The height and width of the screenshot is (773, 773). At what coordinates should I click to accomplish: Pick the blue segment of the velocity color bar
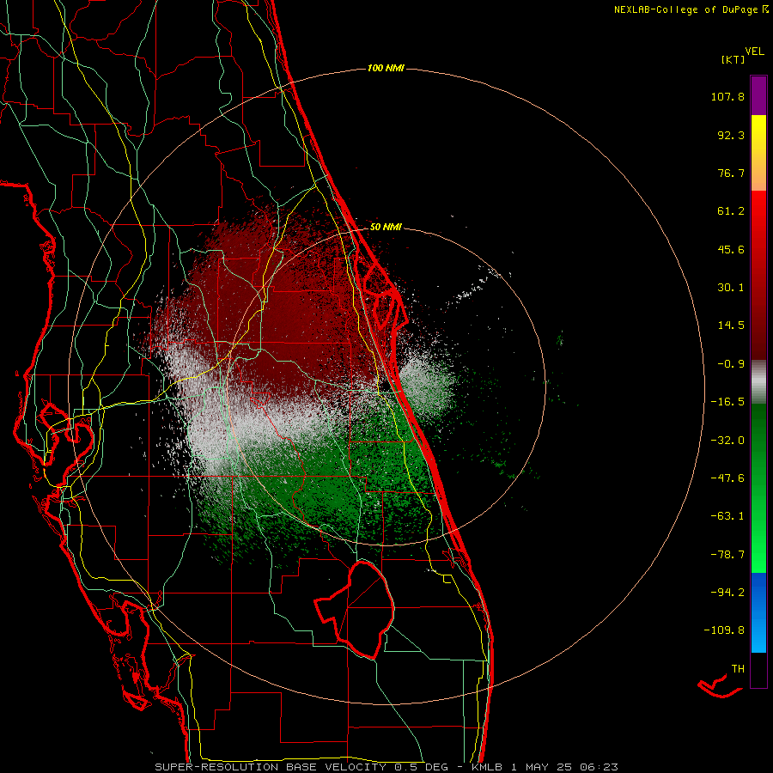(758, 612)
